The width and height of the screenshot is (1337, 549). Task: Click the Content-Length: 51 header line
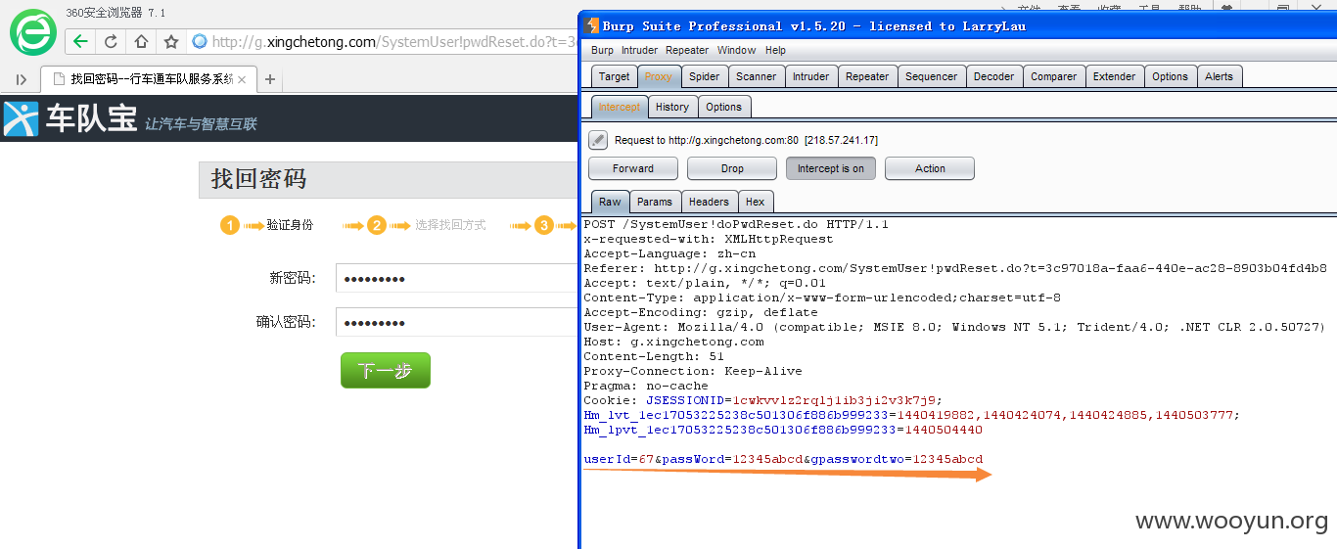click(x=654, y=356)
